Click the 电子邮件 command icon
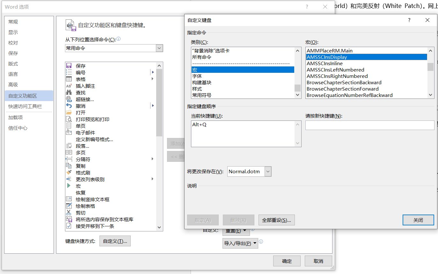Image resolution: width=438 pixels, height=274 pixels. tap(69, 132)
